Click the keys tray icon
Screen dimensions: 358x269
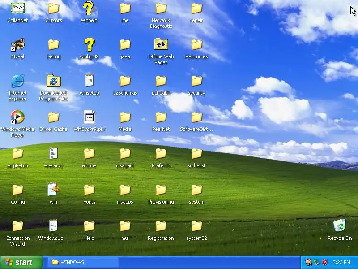pyautogui.click(x=309, y=262)
